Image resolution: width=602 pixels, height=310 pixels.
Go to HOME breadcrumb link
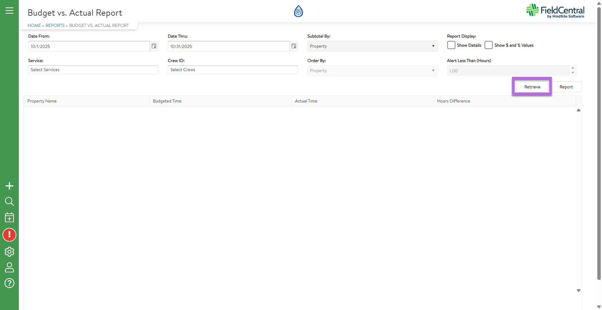tap(34, 25)
